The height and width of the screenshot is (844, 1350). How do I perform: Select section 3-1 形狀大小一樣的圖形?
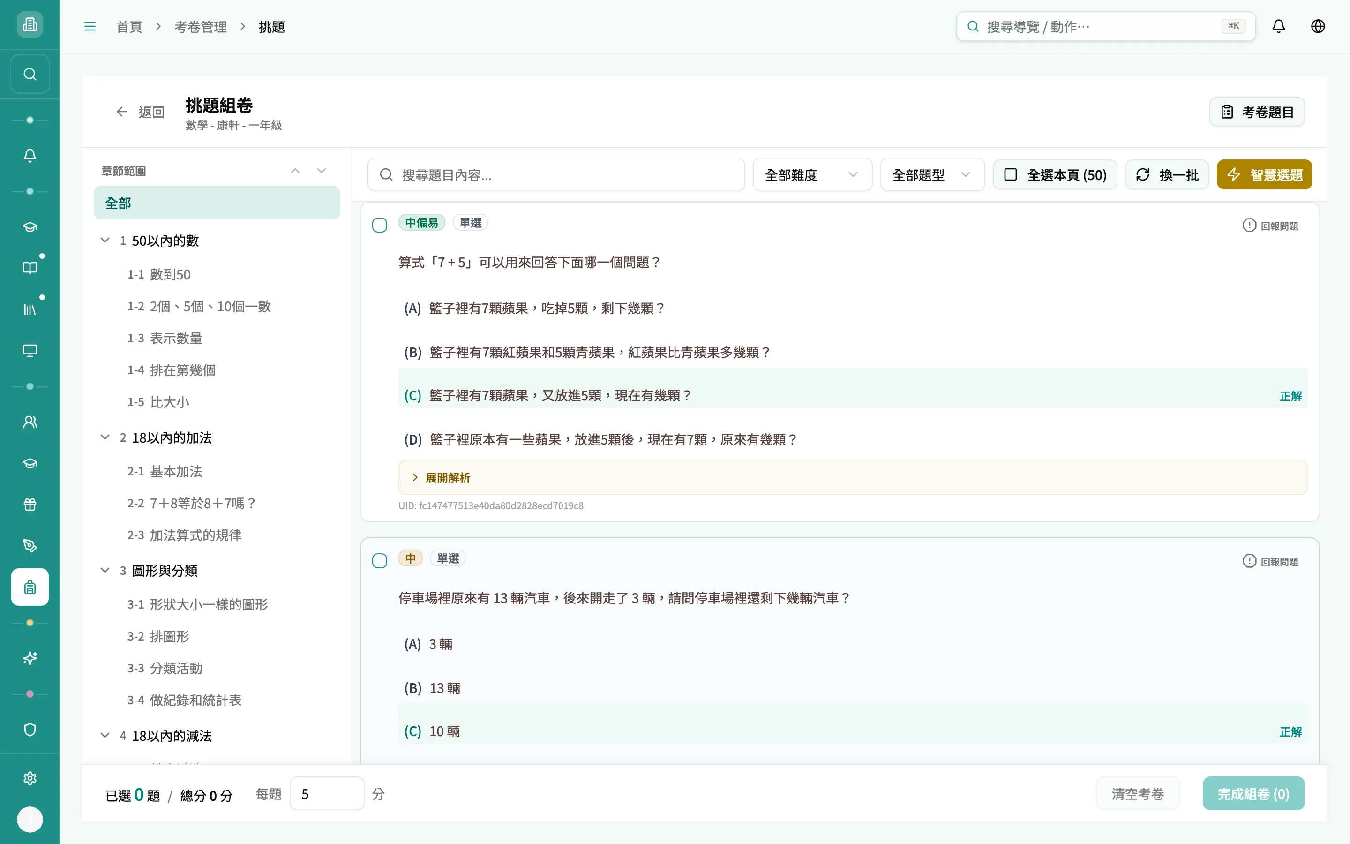(x=197, y=604)
